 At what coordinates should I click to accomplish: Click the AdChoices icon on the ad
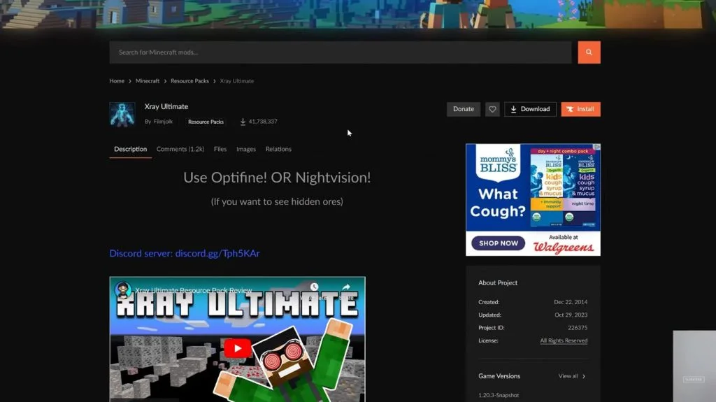(x=596, y=147)
